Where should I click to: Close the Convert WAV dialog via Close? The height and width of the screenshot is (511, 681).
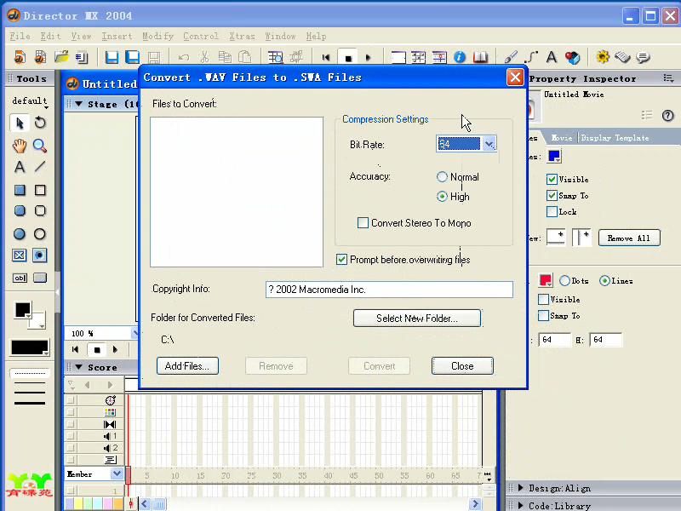click(x=462, y=366)
